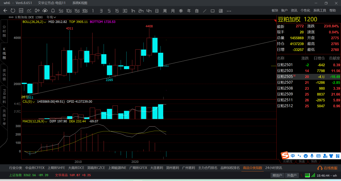Switch to the 资讯链 side tab
This screenshot has height=181, width=341.
(4, 75)
